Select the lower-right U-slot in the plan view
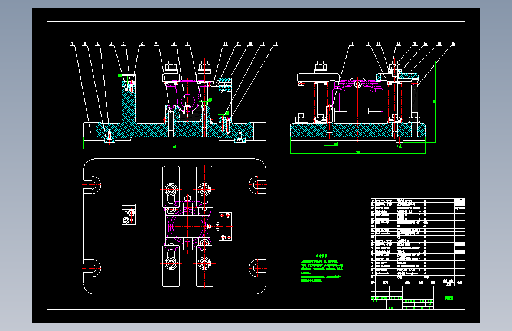The width and height of the screenshot is (512, 331). pyautogui.click(x=257, y=269)
